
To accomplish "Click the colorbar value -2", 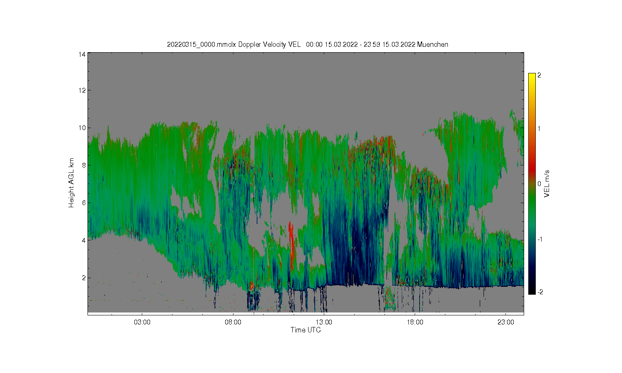I will coord(540,292).
